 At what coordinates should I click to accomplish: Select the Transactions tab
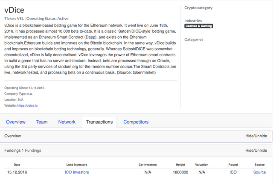point(99,122)
